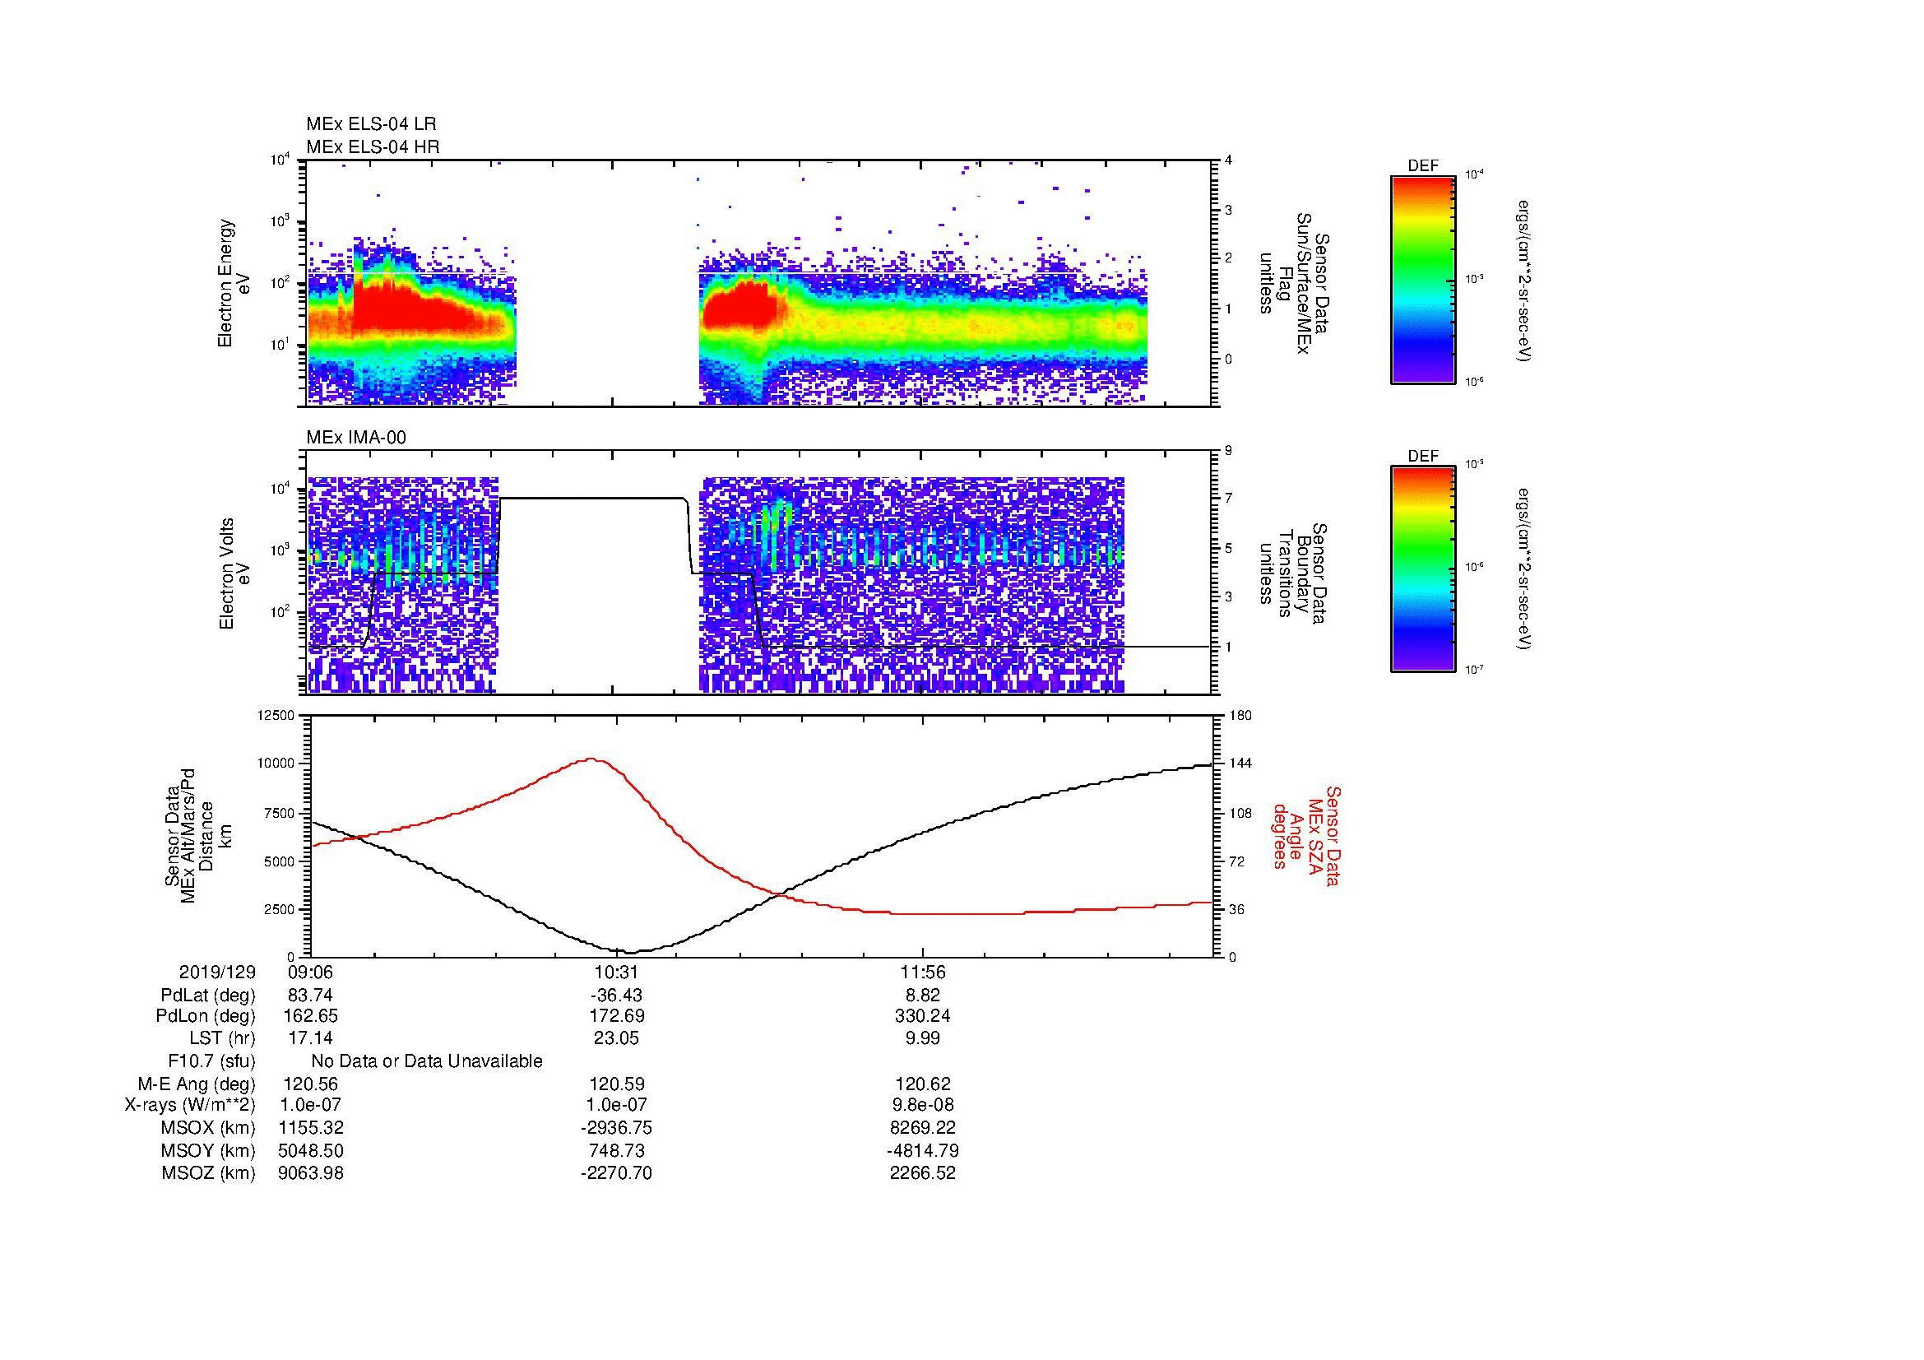Click the 'Boundary Transitions unitless' axis label
Viewport: 1924px width, 1360px height.
tap(1294, 573)
